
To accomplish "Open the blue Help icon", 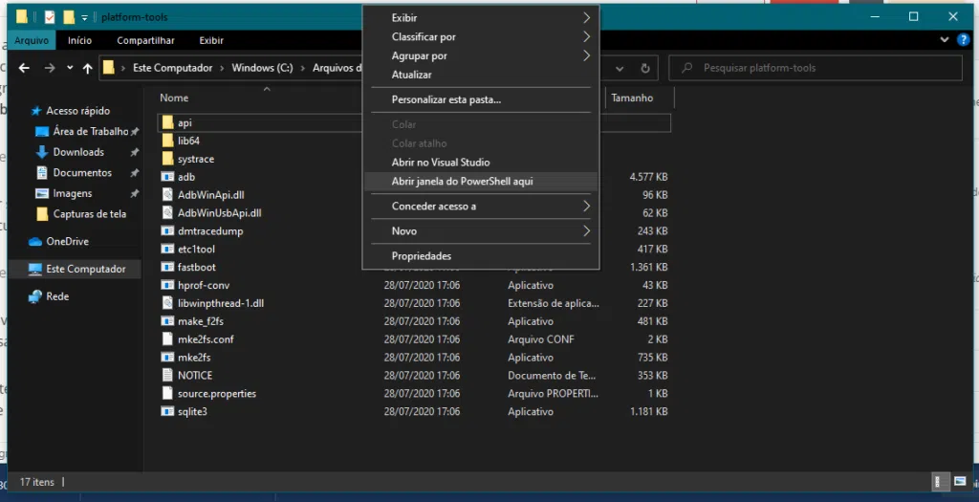I will point(964,40).
